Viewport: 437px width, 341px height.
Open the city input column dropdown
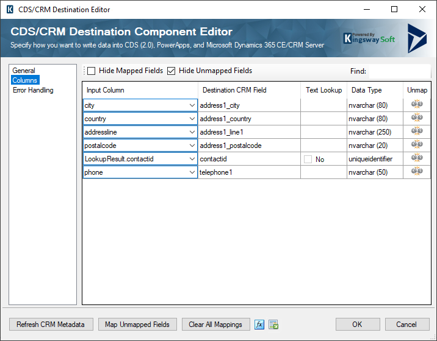point(192,105)
